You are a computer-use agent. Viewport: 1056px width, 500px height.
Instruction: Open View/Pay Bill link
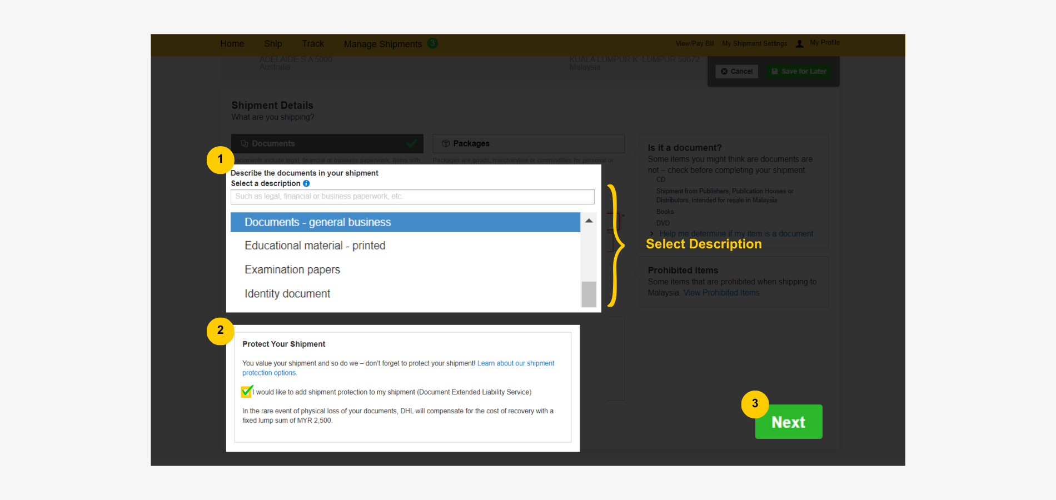[695, 43]
